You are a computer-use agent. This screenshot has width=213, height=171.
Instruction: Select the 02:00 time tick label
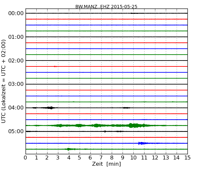pyautogui.click(x=16, y=61)
